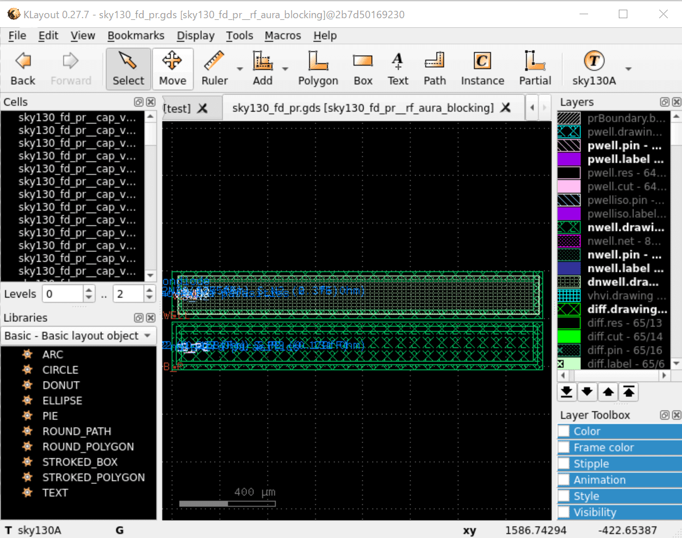Toggle the Animation panel checkbox
The width and height of the screenshot is (682, 538).
pos(564,480)
